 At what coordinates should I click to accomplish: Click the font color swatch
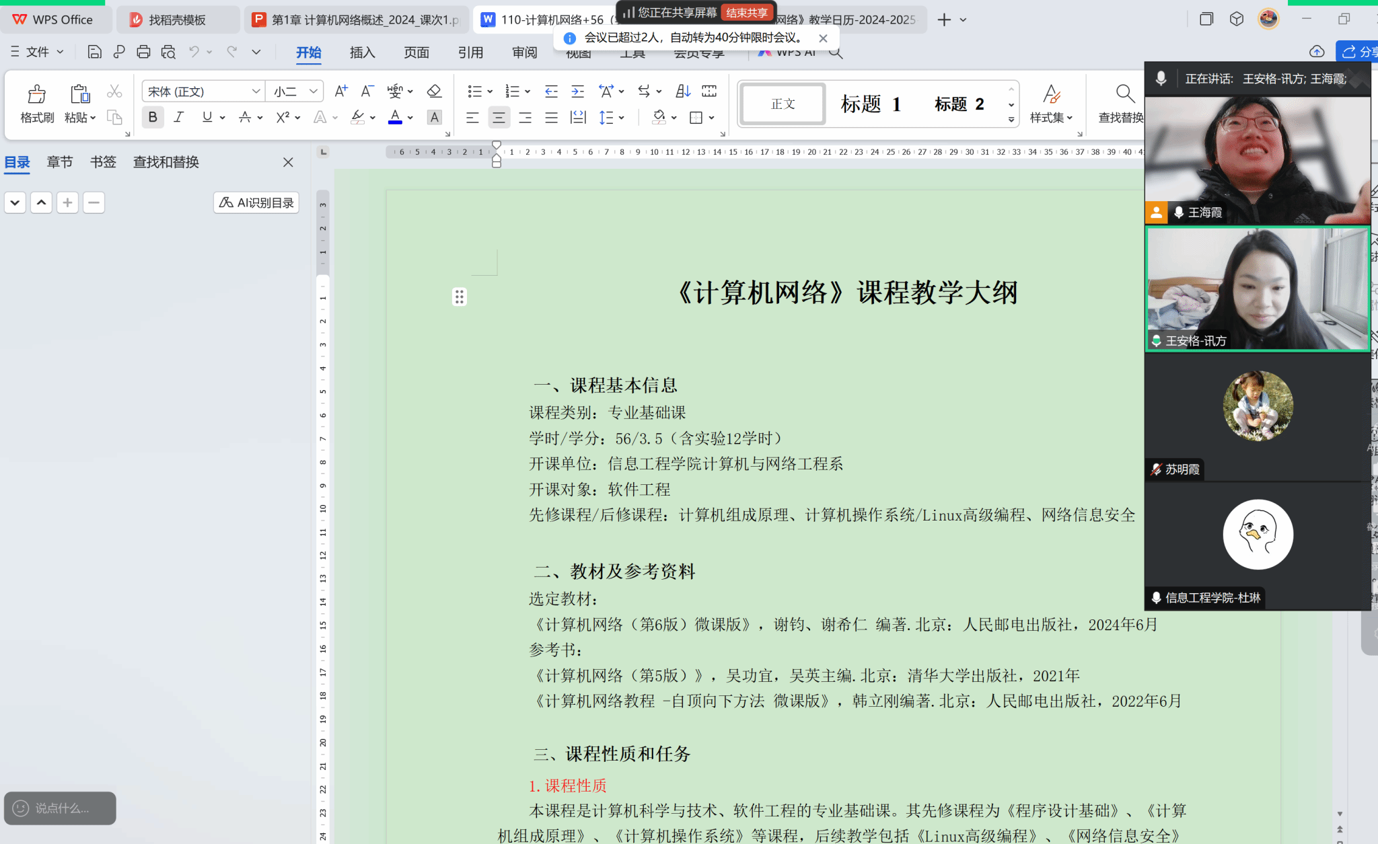click(x=395, y=118)
